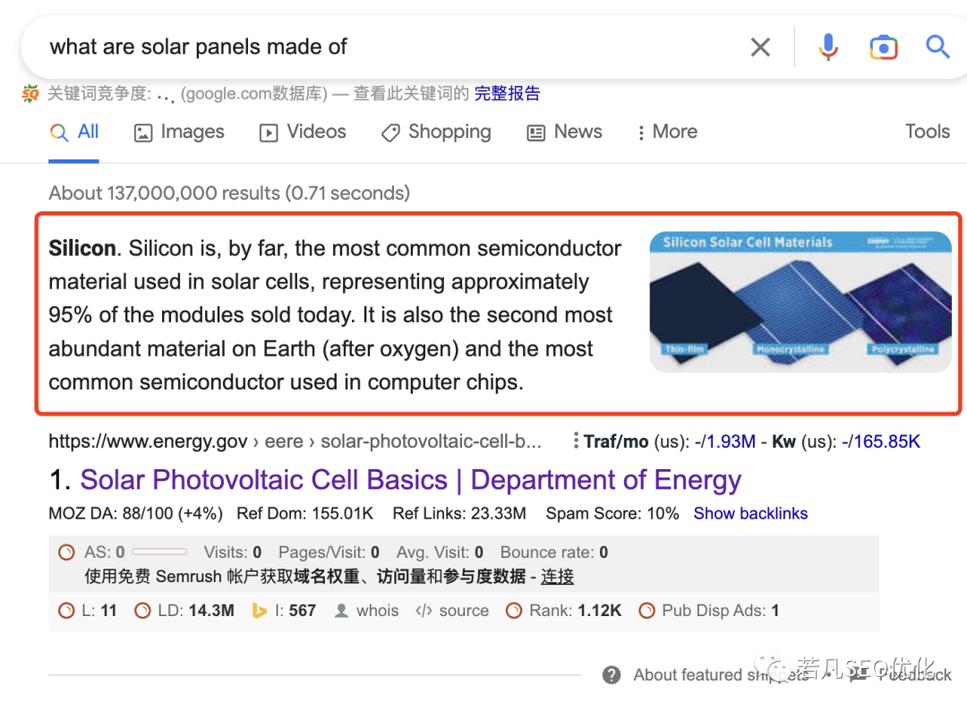Click into the search query input field
The height and width of the screenshot is (711, 967).
coord(382,47)
